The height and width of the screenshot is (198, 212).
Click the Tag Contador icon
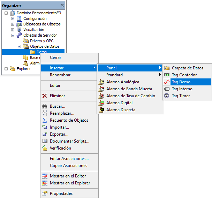click(167, 75)
